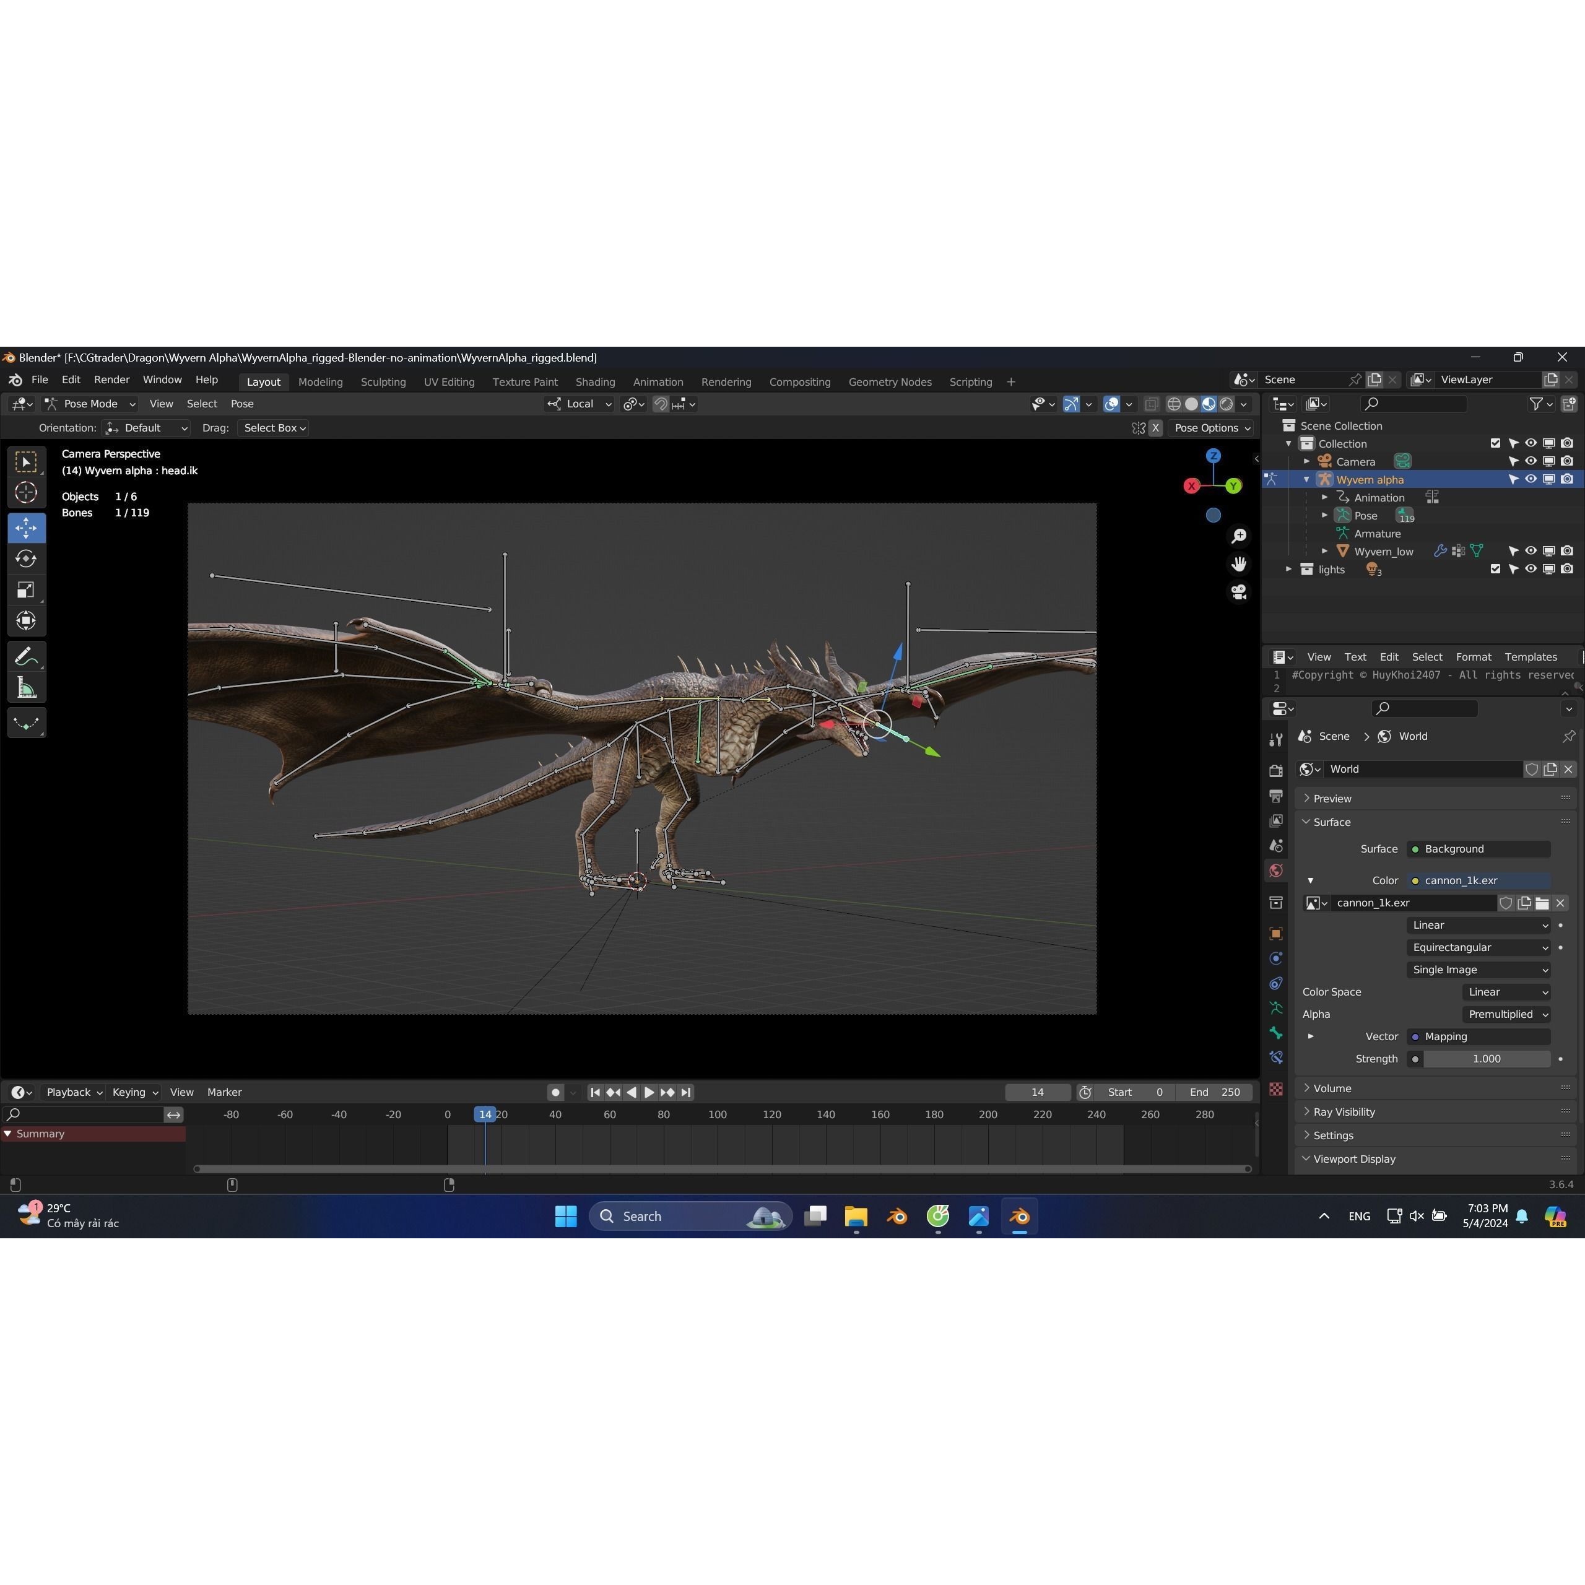Open the Select Box drag dropdown
The image size is (1585, 1585).
273,427
